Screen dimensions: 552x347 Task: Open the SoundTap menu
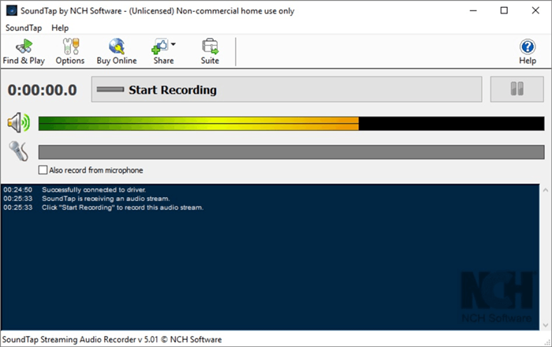click(24, 28)
